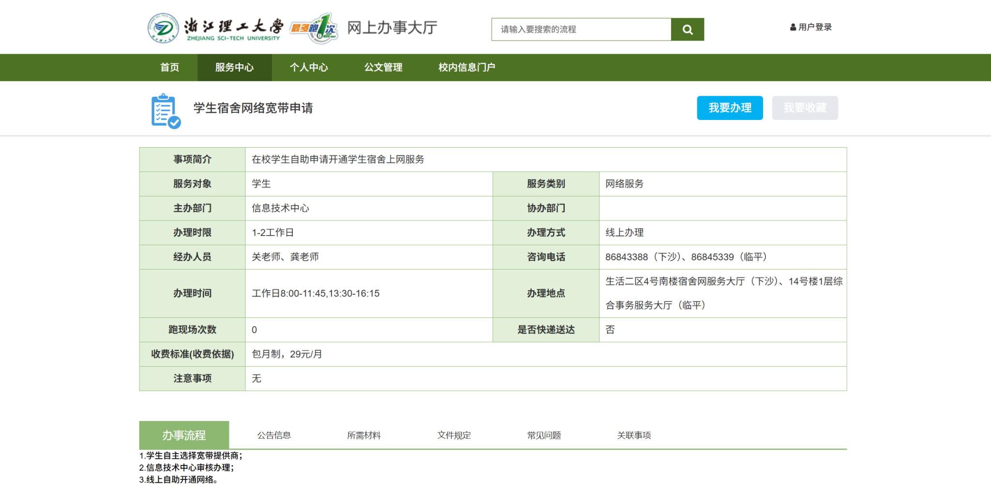991x493 pixels.
Task: Open the 校内信息门户 portal link
Action: [x=466, y=67]
